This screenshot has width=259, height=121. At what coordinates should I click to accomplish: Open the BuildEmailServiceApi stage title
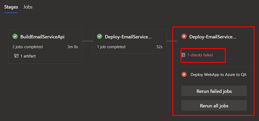click(42, 37)
